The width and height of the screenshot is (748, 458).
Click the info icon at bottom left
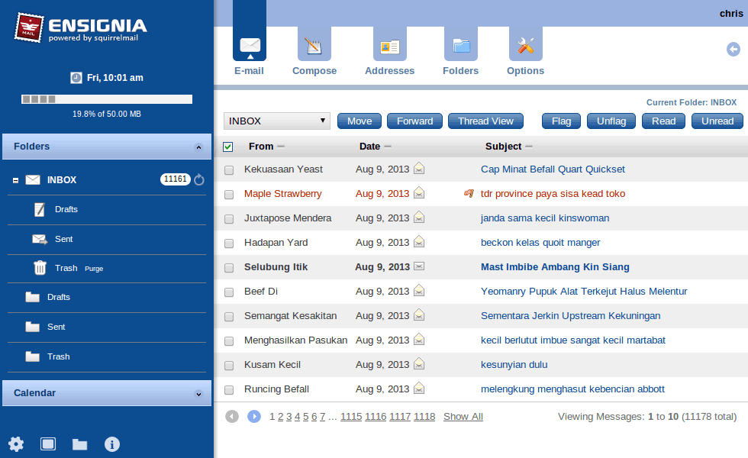[x=112, y=443]
